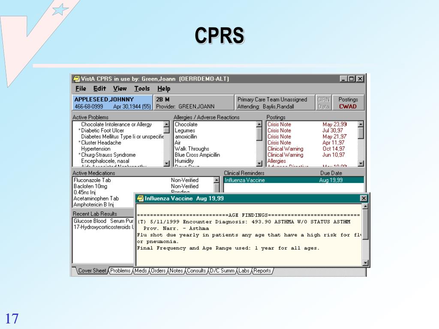Open the Crisis Note dated May 23,99
Screen dimensions: 439x329
tap(307, 124)
